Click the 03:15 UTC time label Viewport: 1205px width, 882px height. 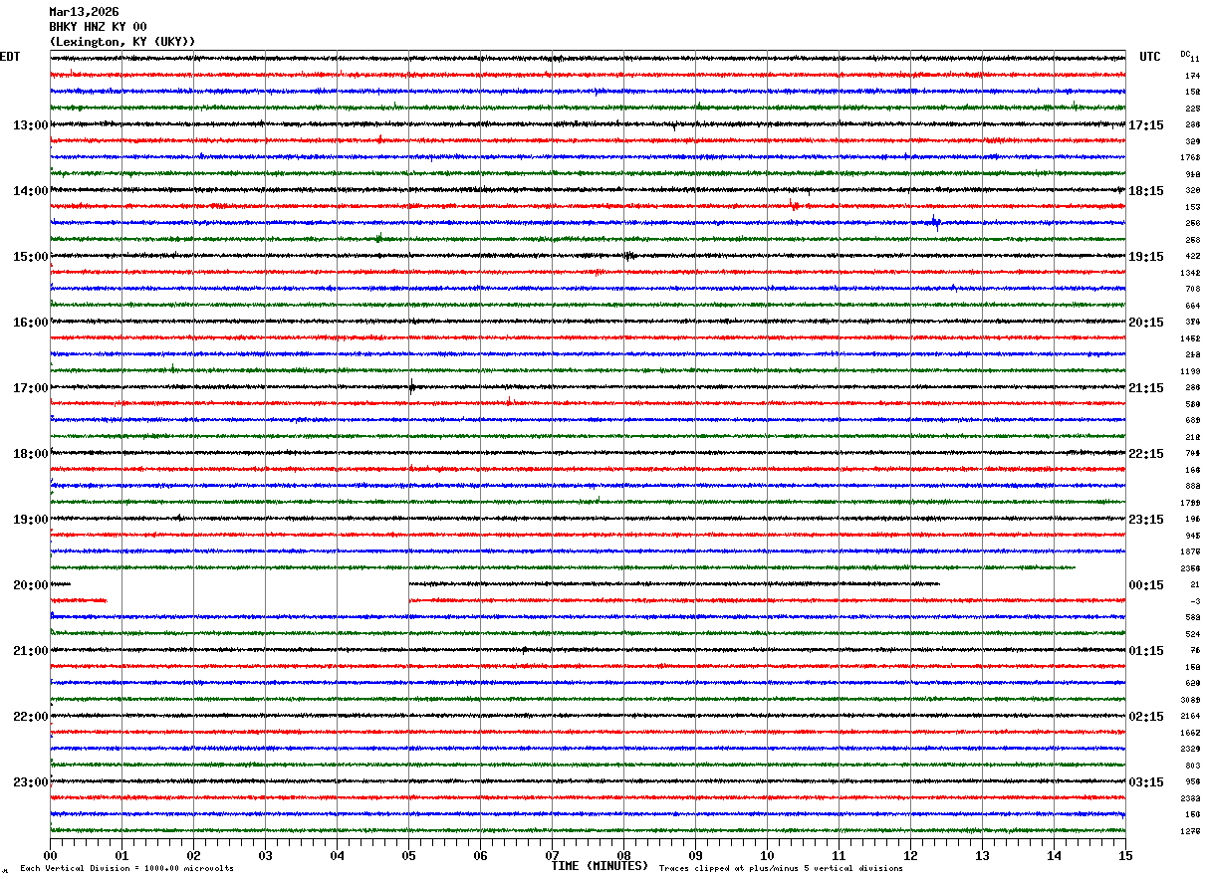[1146, 782]
